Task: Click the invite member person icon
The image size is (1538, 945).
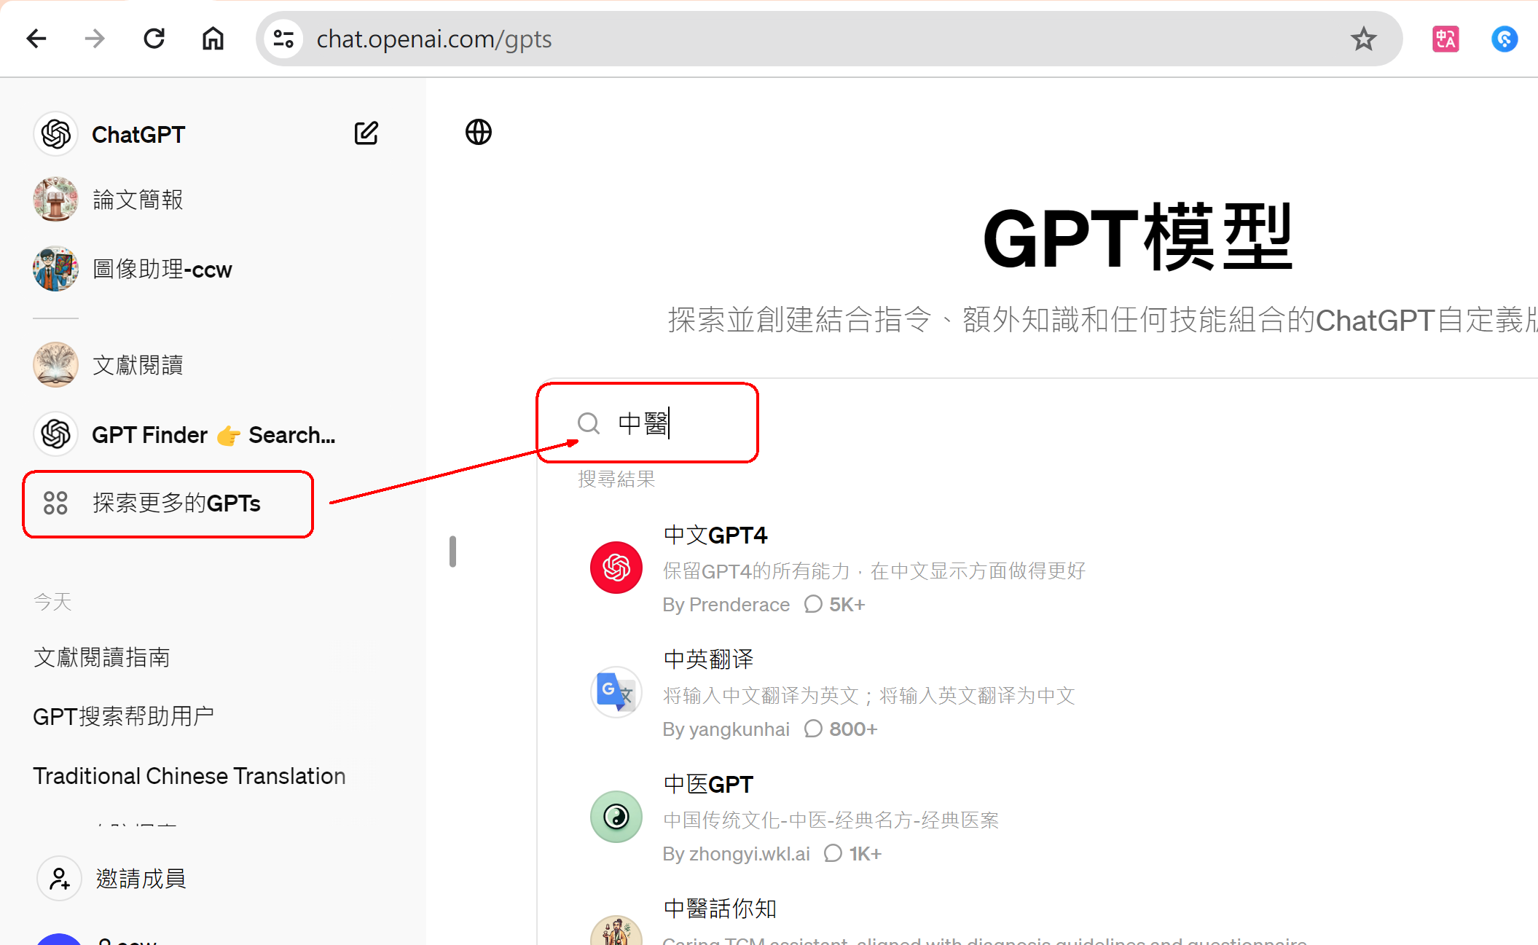Action: click(x=59, y=879)
